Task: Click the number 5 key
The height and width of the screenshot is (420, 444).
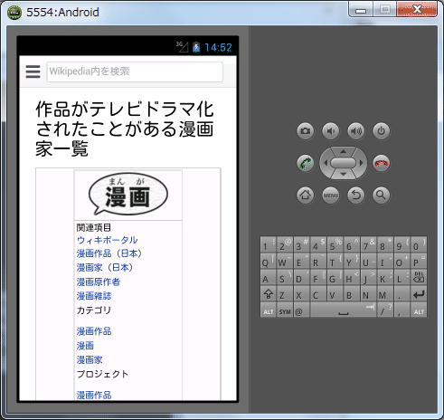Action: click(335, 244)
